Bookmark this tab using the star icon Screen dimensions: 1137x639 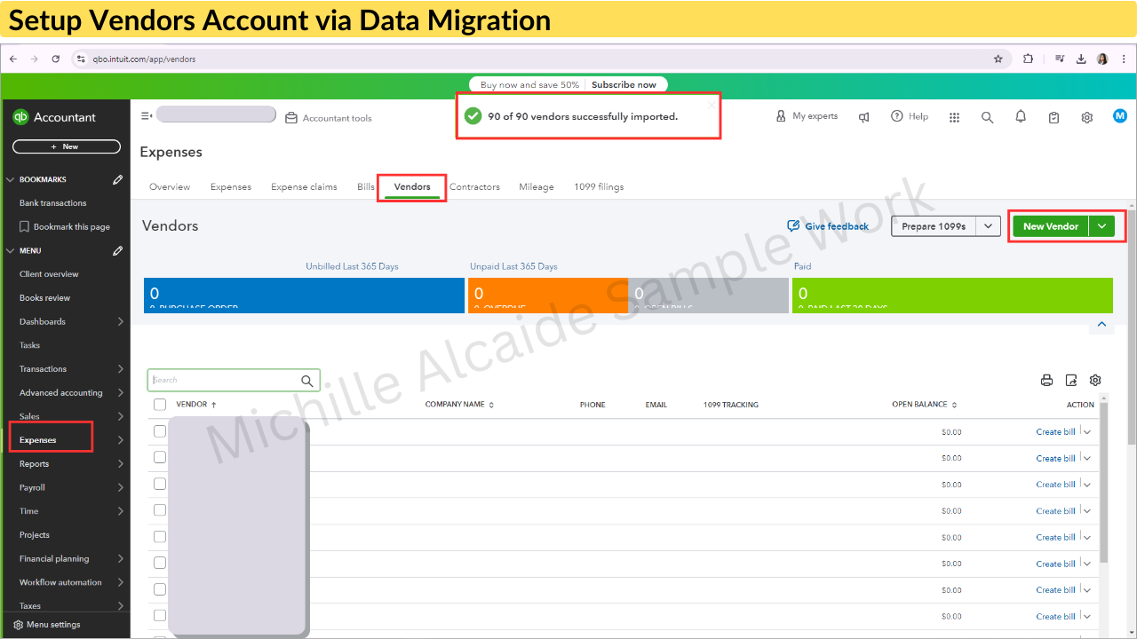998,59
